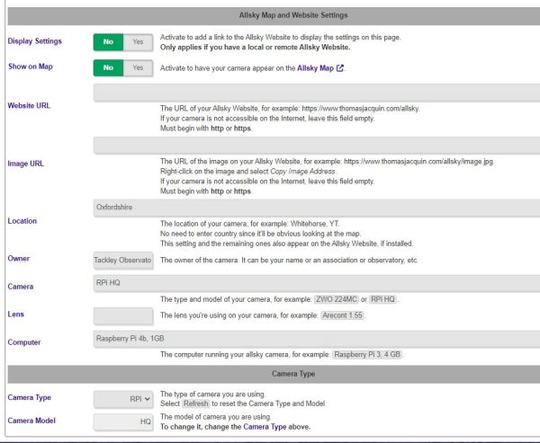Image resolution: width=540 pixels, height=443 pixels.
Task: Click the Owner label
Action: click(x=19, y=258)
